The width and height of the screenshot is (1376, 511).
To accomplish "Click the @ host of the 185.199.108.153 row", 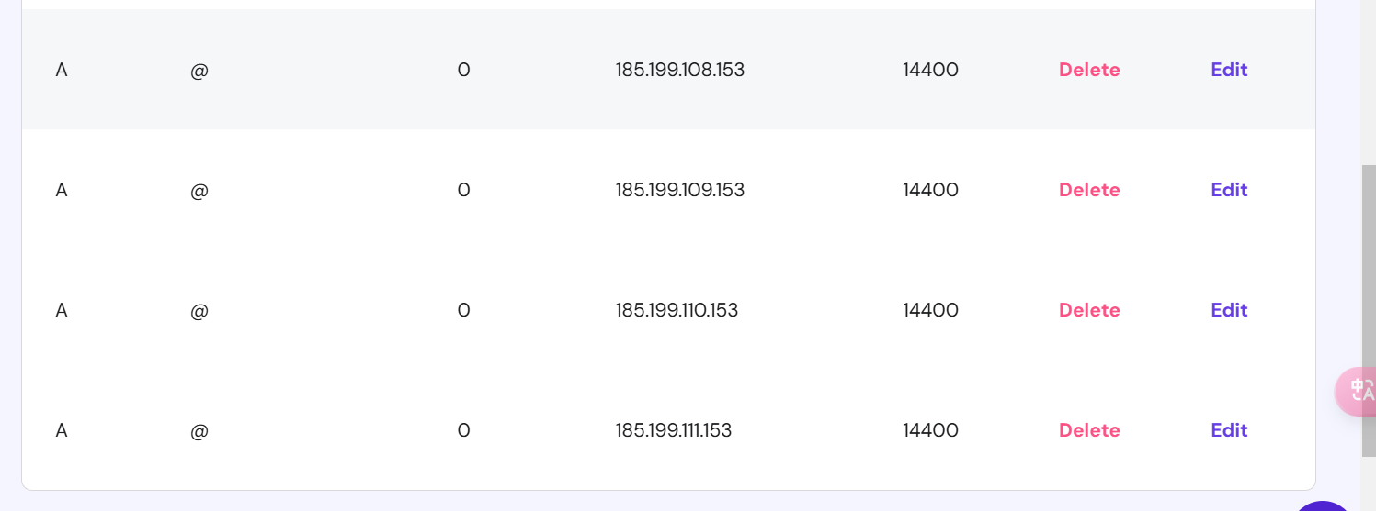I will click(x=199, y=70).
